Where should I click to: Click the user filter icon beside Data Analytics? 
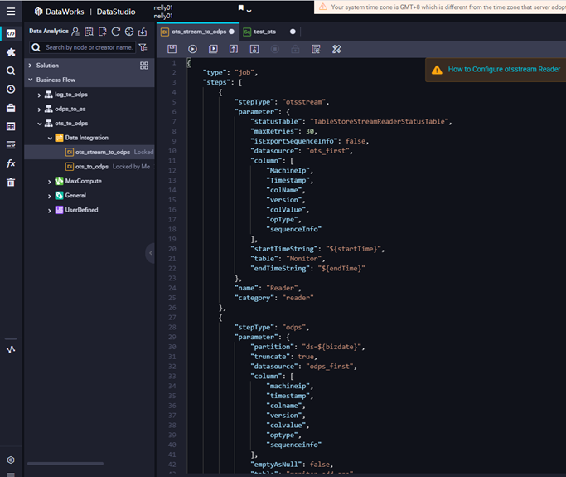(75, 32)
